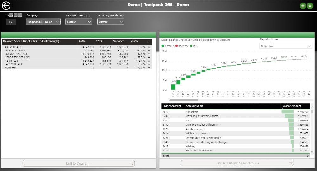Toggle the Increase legend item
The height and width of the screenshot is (171, 317).
168,46
